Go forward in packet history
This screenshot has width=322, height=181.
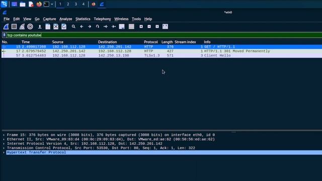(90, 27)
